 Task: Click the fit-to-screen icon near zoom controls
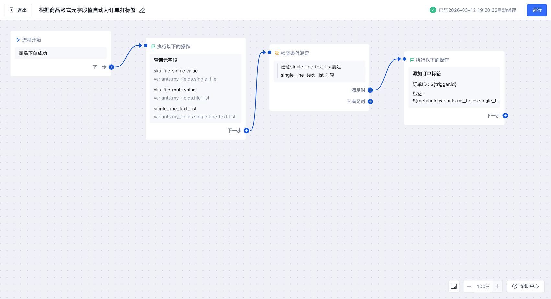[453, 286]
